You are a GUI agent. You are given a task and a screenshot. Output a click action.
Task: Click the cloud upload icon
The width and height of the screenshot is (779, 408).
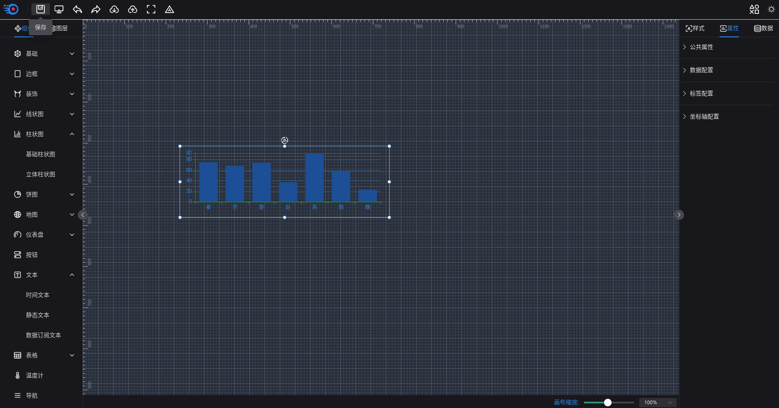coord(133,9)
